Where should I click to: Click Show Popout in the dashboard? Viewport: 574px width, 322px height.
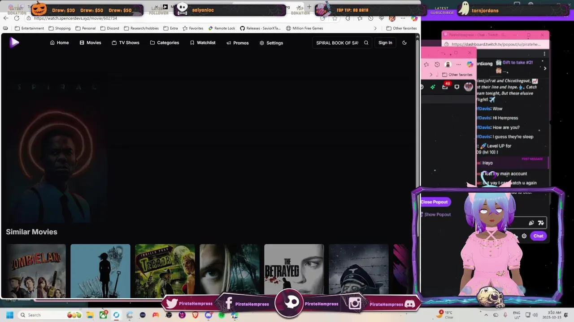435,215
